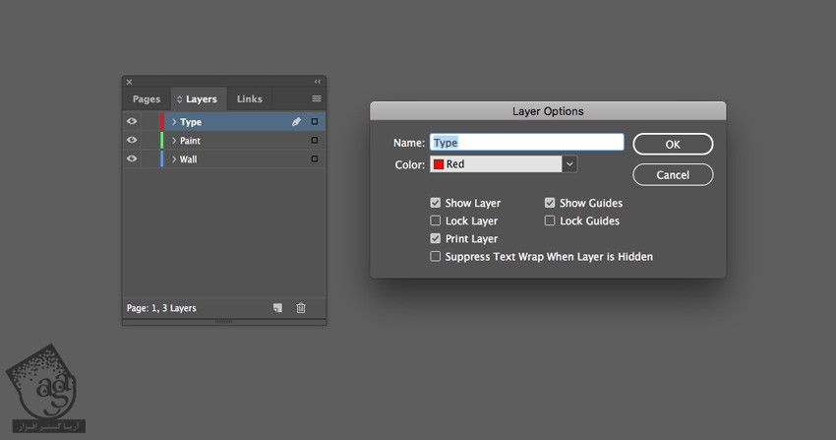This screenshot has width=836, height=440.
Task: Click the Create New Layer icon
Action: 277,308
